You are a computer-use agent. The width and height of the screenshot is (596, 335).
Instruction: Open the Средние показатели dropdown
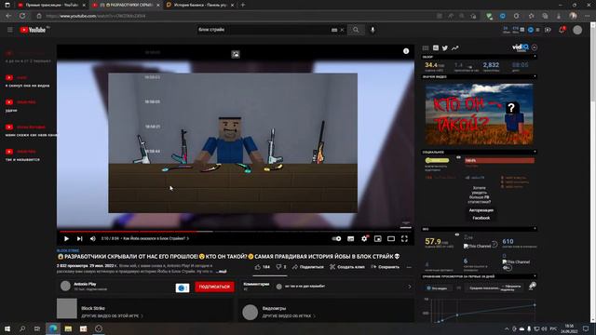484,288
